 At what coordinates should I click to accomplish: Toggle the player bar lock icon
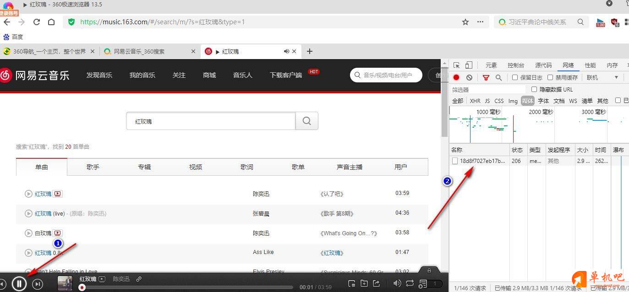pyautogui.click(x=429, y=270)
